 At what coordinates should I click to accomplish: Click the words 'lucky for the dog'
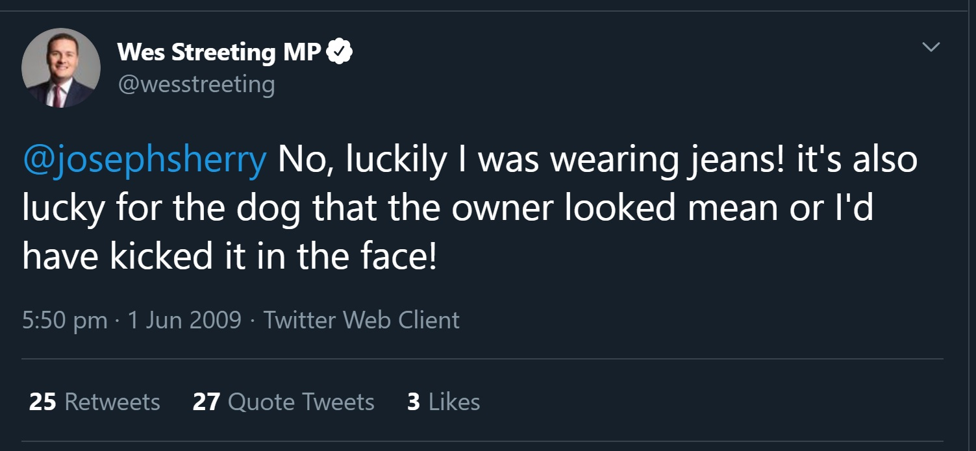(160, 208)
